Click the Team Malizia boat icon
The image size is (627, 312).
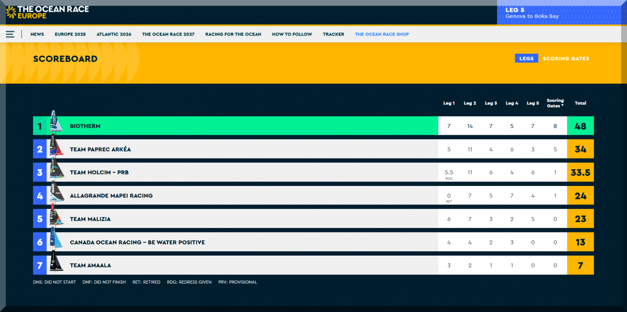(56, 217)
